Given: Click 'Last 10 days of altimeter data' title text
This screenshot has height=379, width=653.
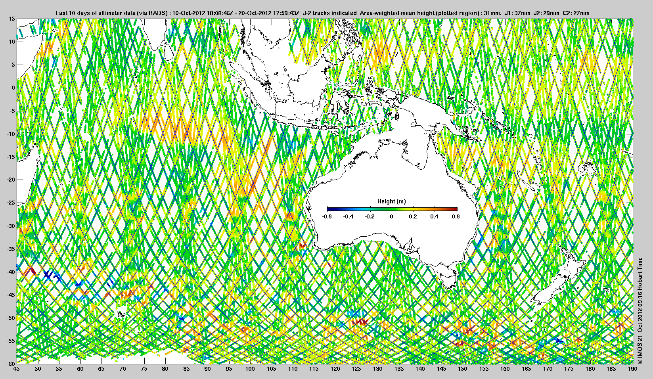Looking at the screenshot, I should (95, 13).
